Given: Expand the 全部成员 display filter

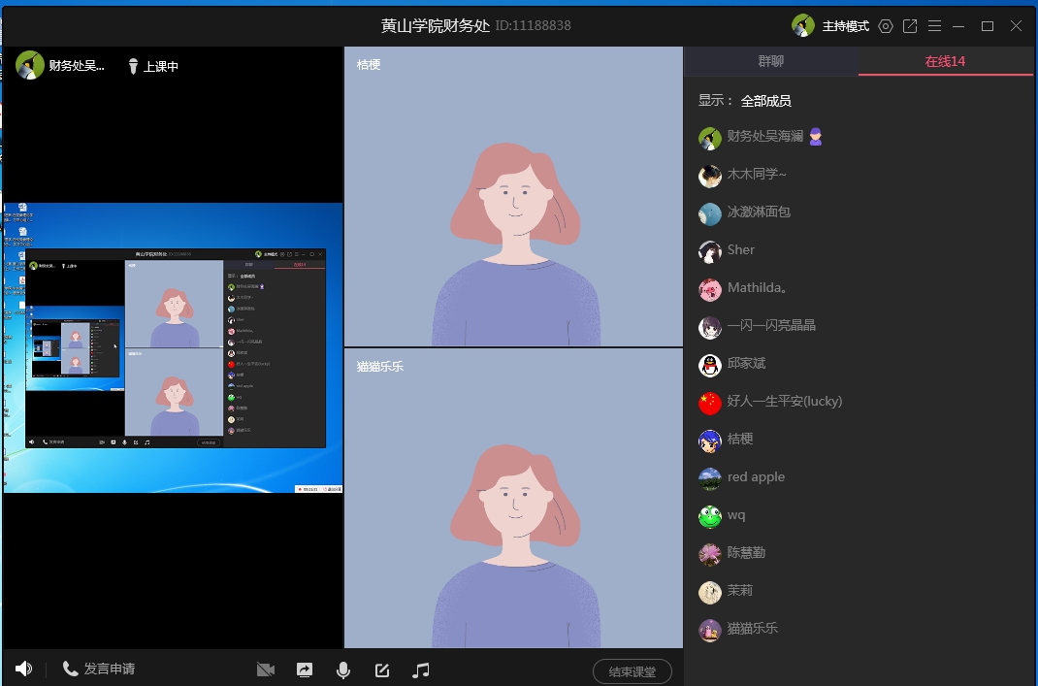Looking at the screenshot, I should click(x=765, y=101).
